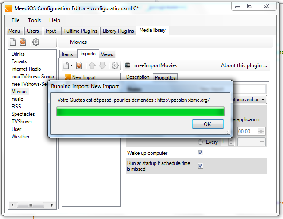The image size is (283, 219).
Task: Select music in library list
Action: pos(17,99)
